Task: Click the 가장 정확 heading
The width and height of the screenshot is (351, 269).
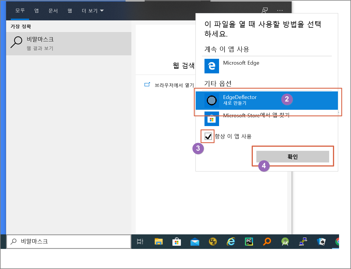Action: pyautogui.click(x=21, y=26)
